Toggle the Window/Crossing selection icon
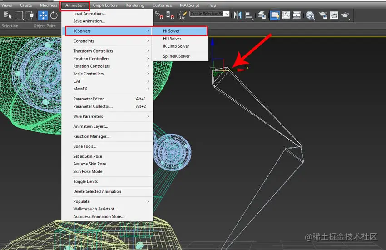 [x=30, y=15]
